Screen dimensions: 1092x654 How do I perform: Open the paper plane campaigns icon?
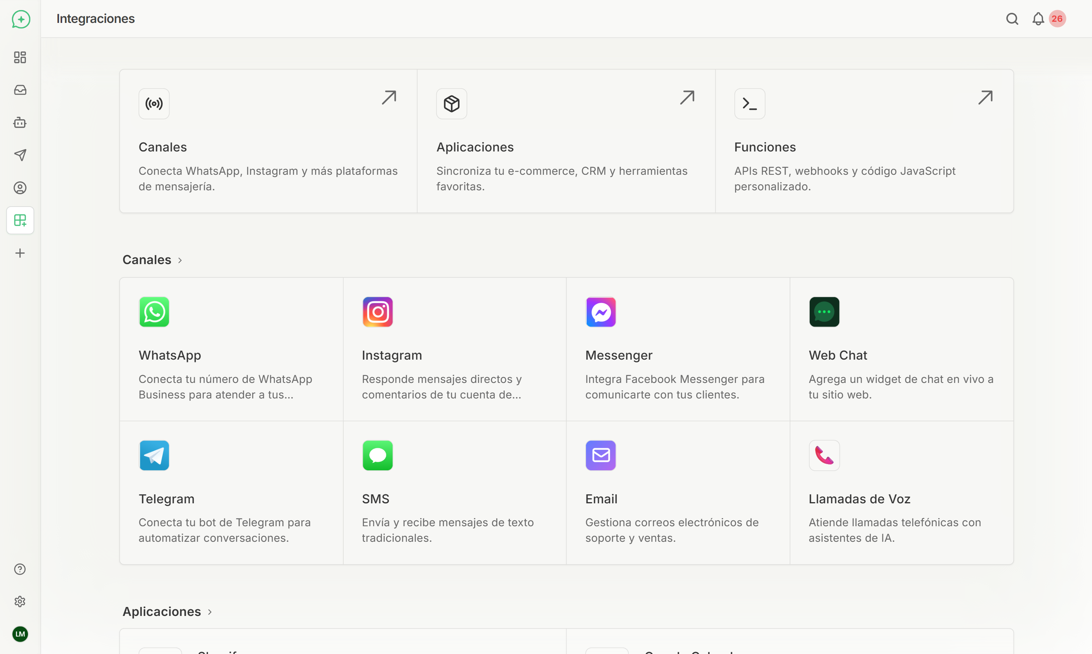20,155
